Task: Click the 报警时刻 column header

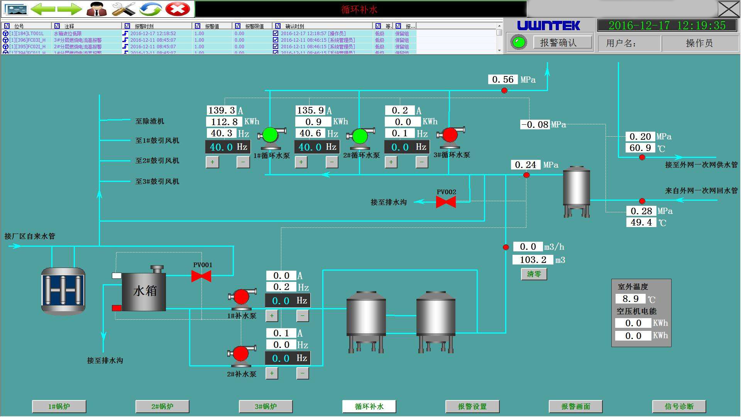Action: (x=144, y=26)
